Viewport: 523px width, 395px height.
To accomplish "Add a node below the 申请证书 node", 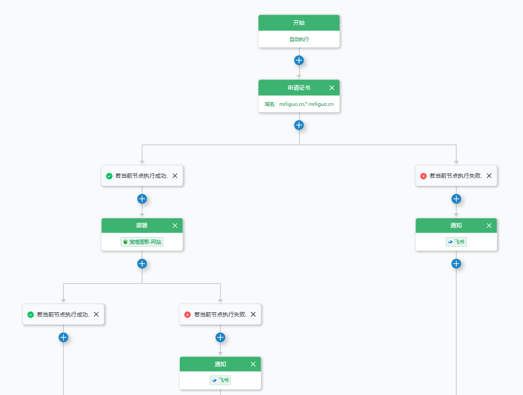I will pyautogui.click(x=299, y=125).
